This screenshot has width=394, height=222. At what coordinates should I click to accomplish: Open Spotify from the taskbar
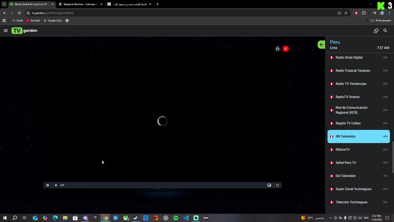coord(176,218)
